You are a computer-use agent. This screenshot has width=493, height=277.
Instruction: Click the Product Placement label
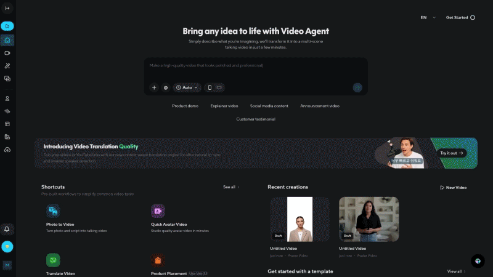[x=169, y=274]
